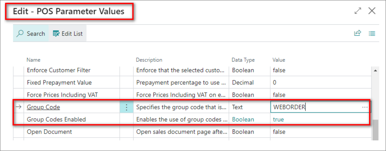386x151 pixels.
Task: Click the Data Type column header
Action: pyautogui.click(x=243, y=60)
